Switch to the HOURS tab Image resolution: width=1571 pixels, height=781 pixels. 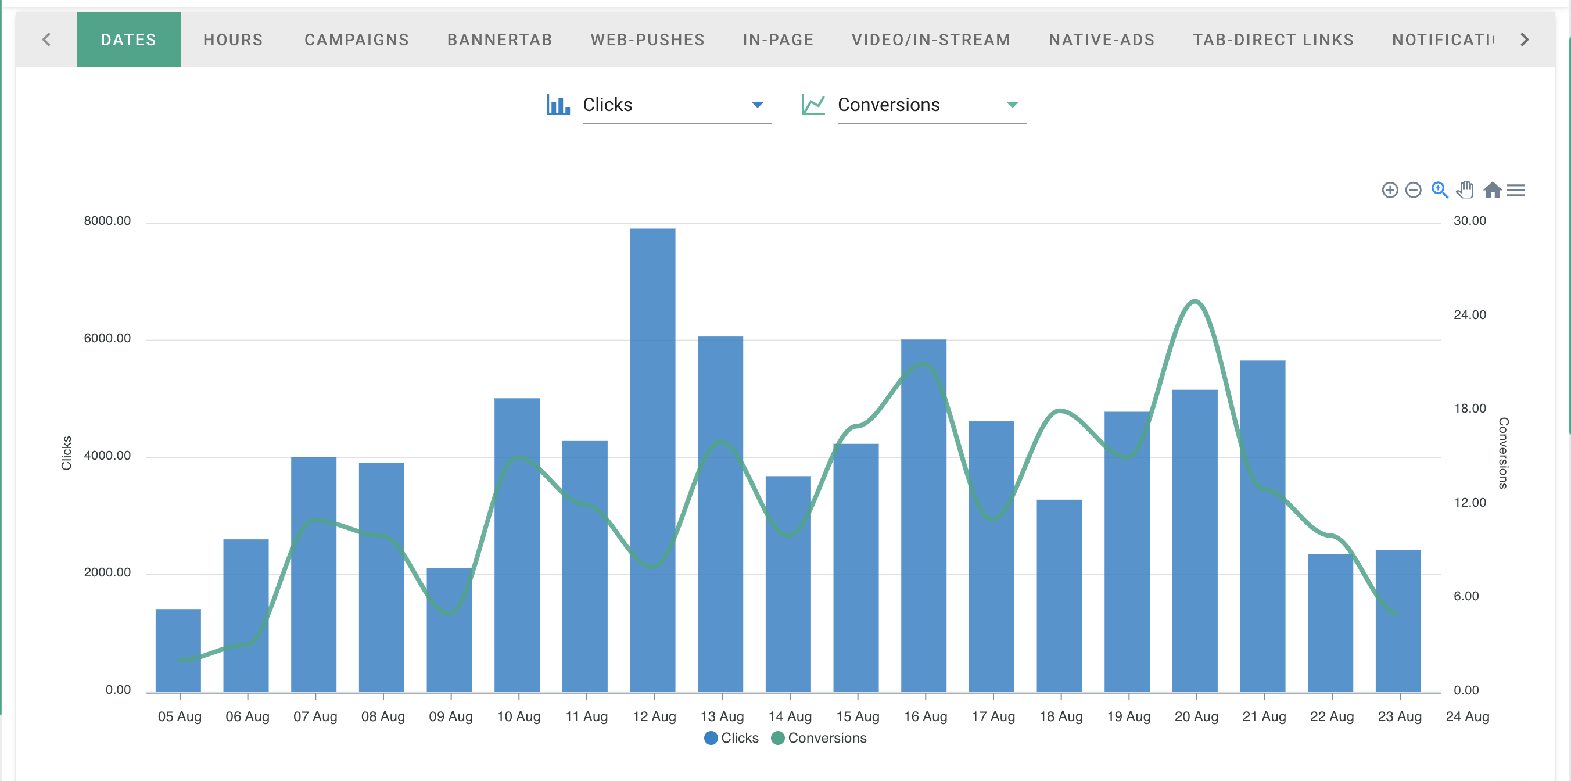pyautogui.click(x=233, y=40)
